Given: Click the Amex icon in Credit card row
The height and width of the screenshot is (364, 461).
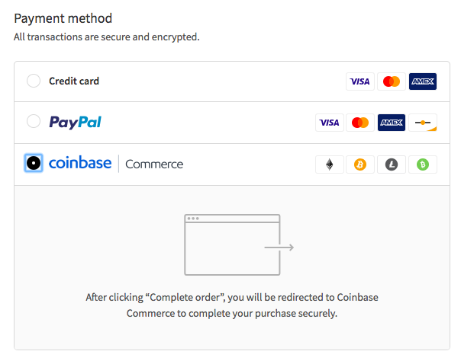Looking at the screenshot, I should pos(422,81).
